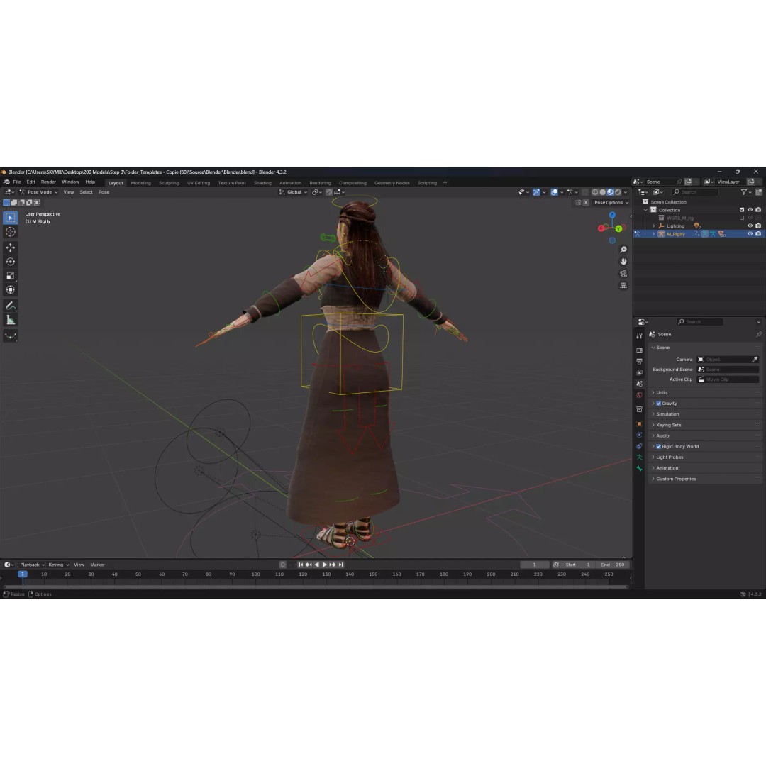Open the Render properties tab
Screen dimensions: 766x766
click(639, 350)
